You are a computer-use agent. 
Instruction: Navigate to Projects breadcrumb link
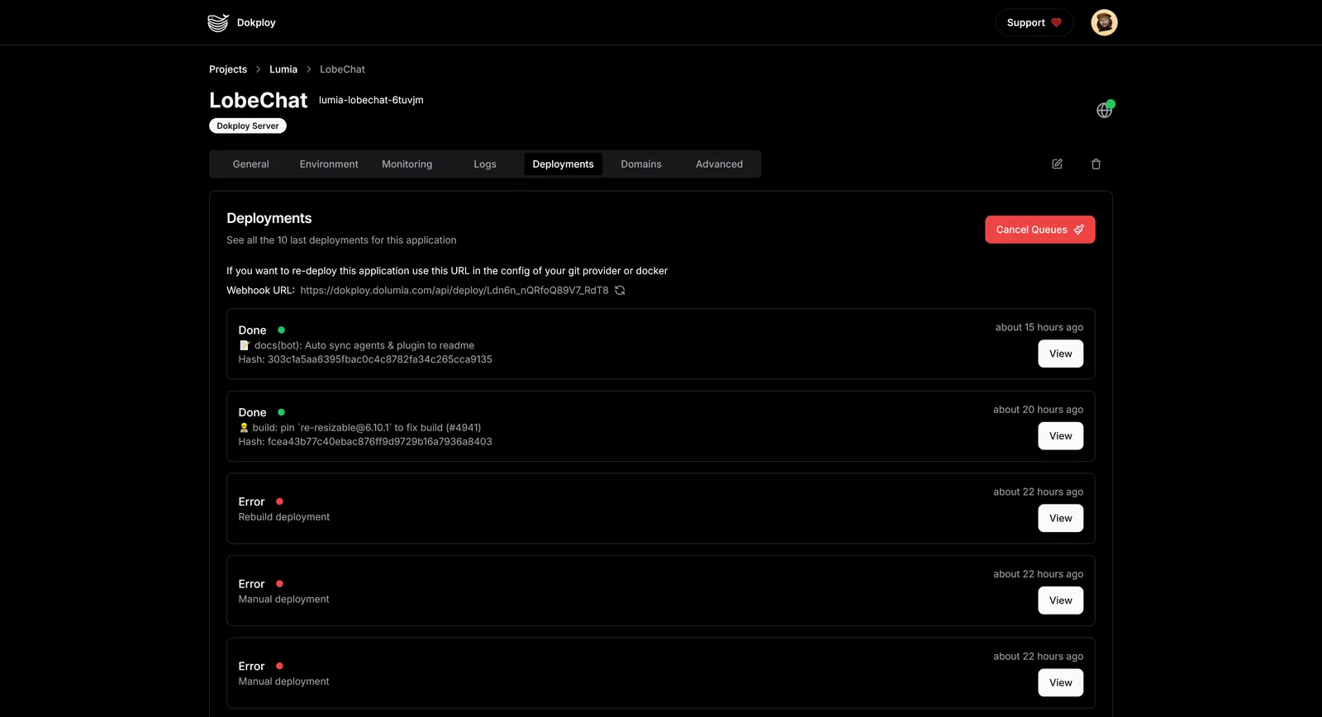(228, 69)
